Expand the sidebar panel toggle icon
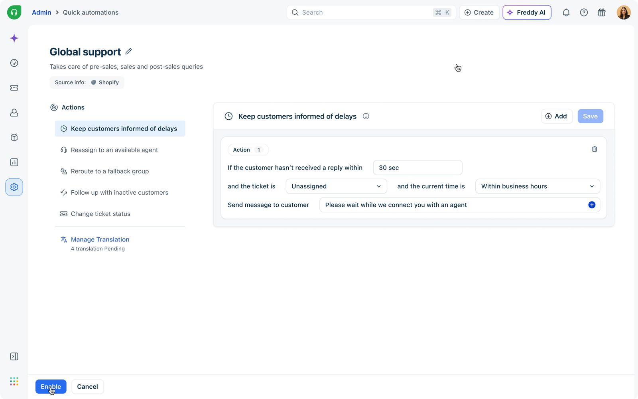The width and height of the screenshot is (638, 399). [14, 356]
